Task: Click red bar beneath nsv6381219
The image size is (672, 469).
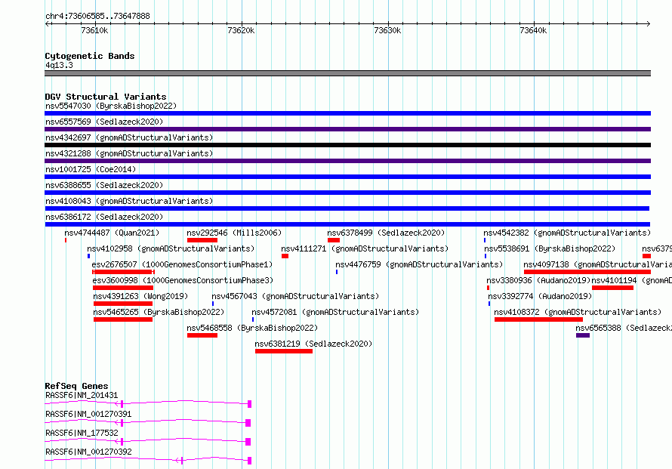Action: [x=284, y=351]
